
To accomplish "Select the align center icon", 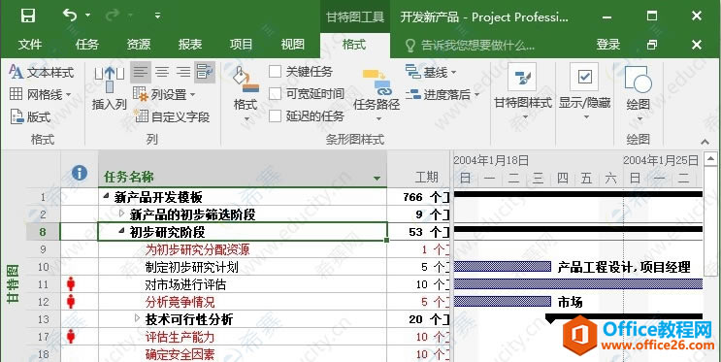I will tap(162, 72).
